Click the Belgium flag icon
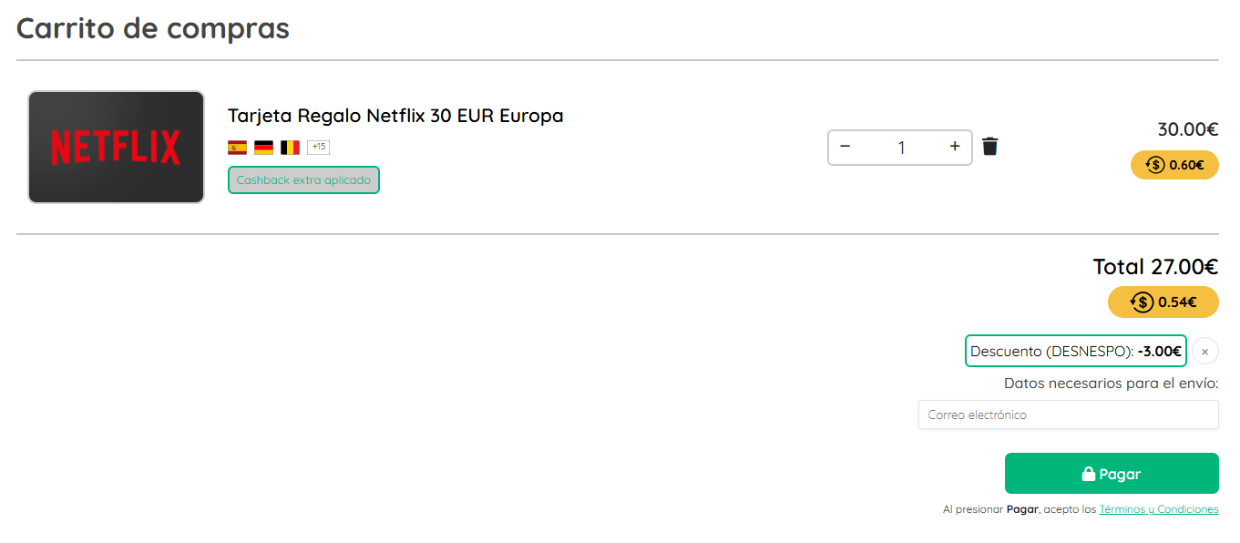Image resolution: width=1240 pixels, height=543 pixels. (x=290, y=148)
